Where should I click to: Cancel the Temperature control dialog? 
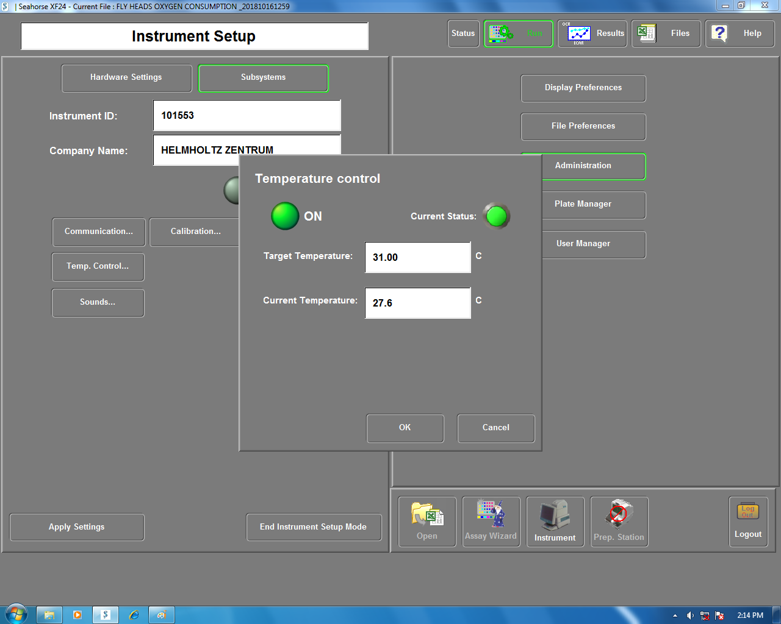coord(496,428)
